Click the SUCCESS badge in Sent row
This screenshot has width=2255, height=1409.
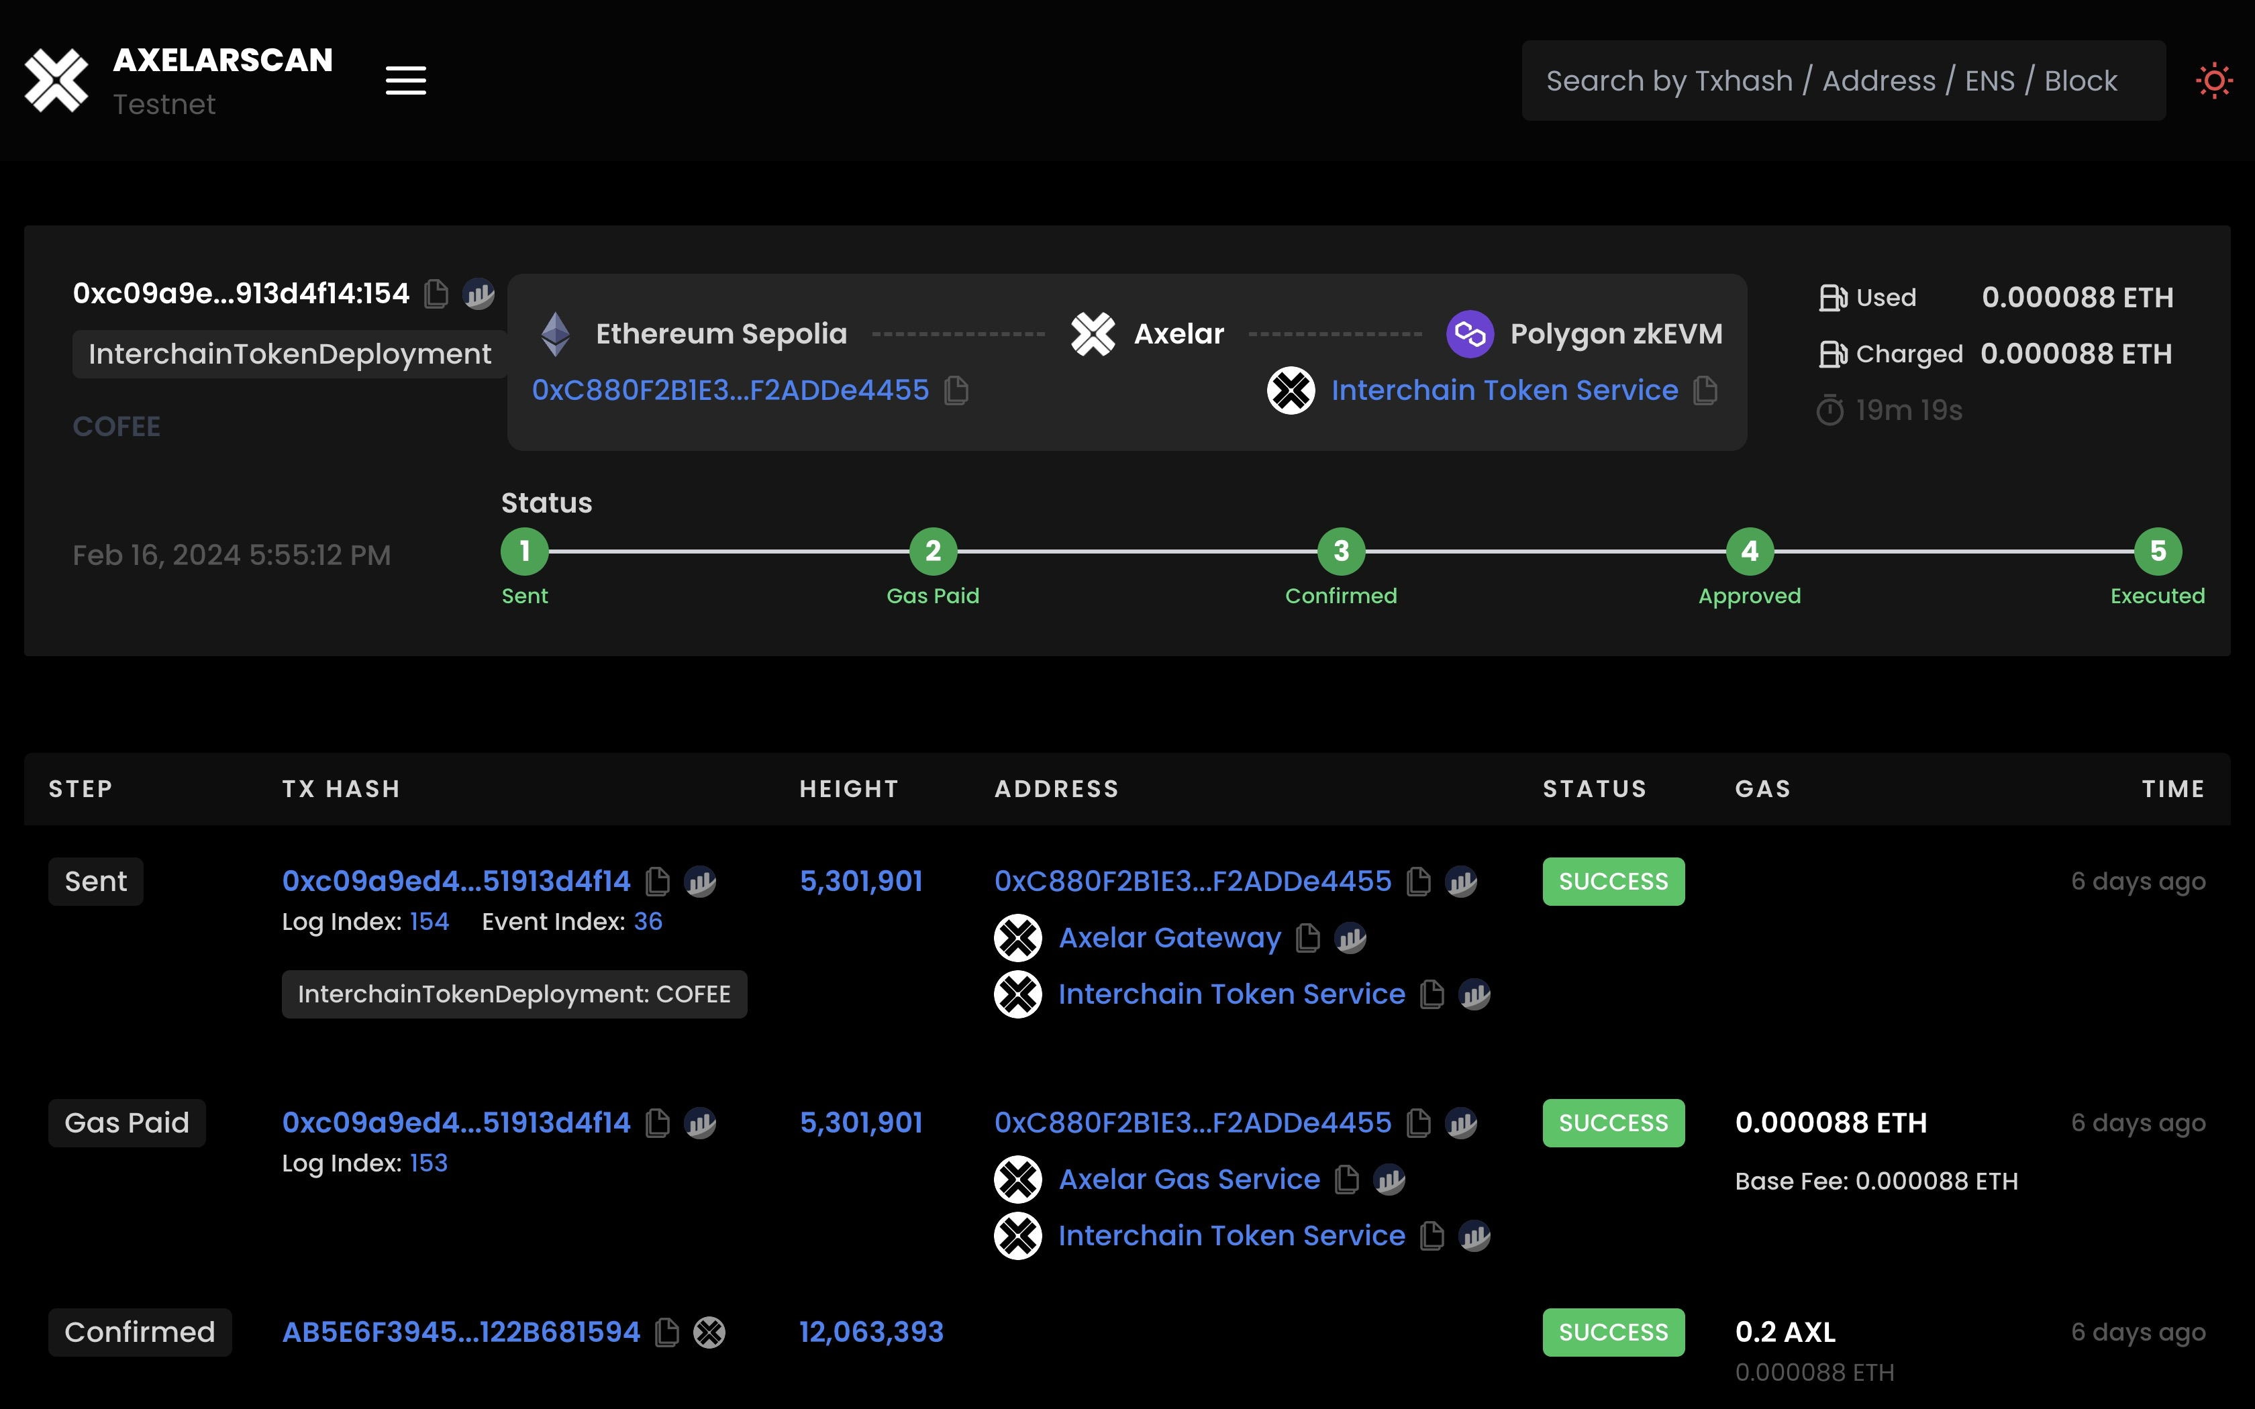(x=1614, y=882)
